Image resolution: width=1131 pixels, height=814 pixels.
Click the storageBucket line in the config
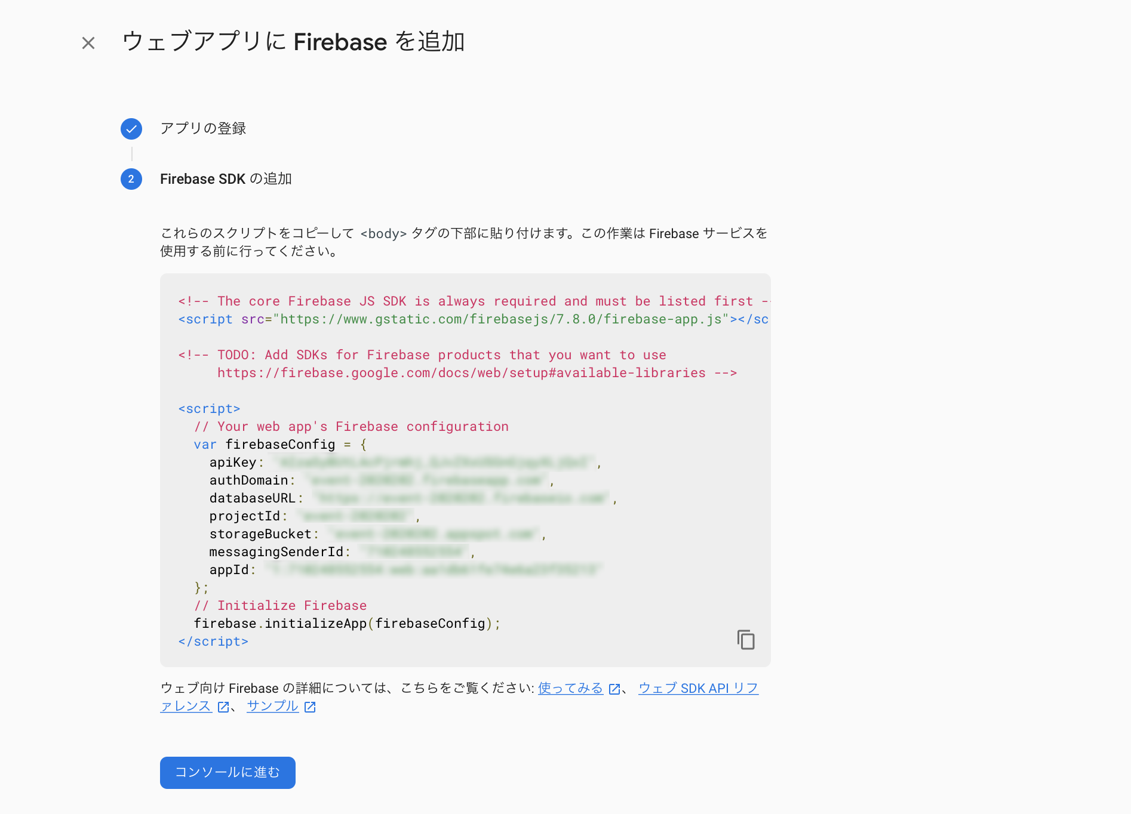(x=377, y=534)
